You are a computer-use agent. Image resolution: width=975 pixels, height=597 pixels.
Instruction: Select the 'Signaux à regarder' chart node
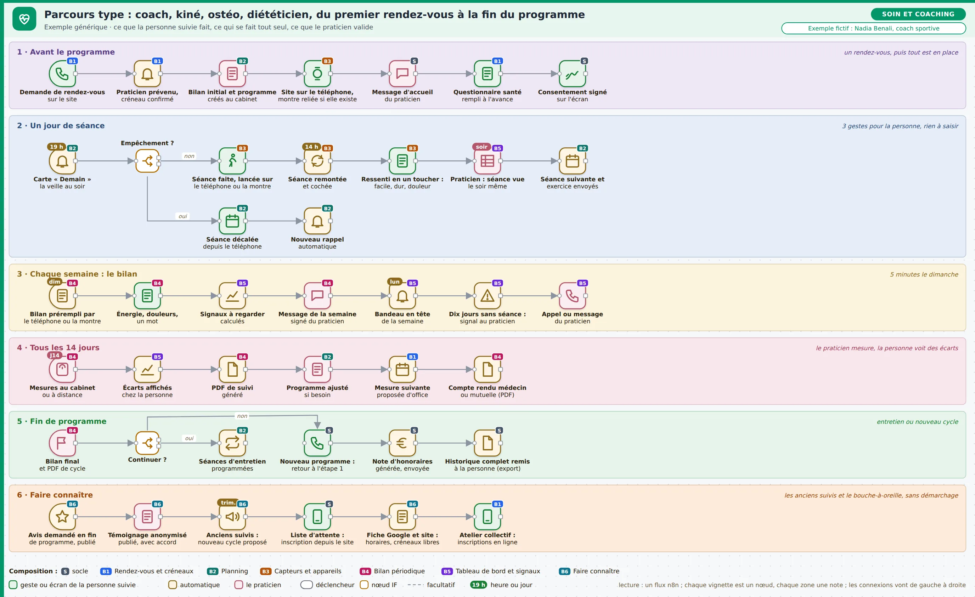click(232, 296)
